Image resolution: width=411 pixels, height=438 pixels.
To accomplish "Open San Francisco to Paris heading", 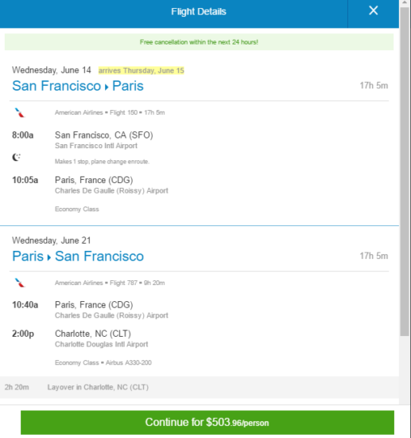I will point(78,86).
